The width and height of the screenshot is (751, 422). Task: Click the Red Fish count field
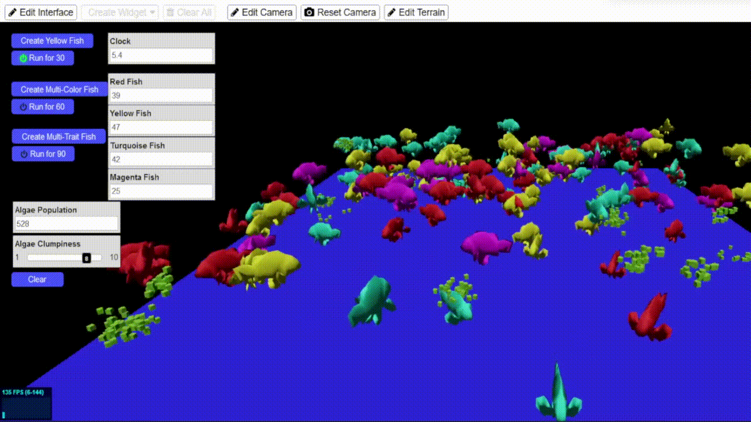tap(161, 96)
